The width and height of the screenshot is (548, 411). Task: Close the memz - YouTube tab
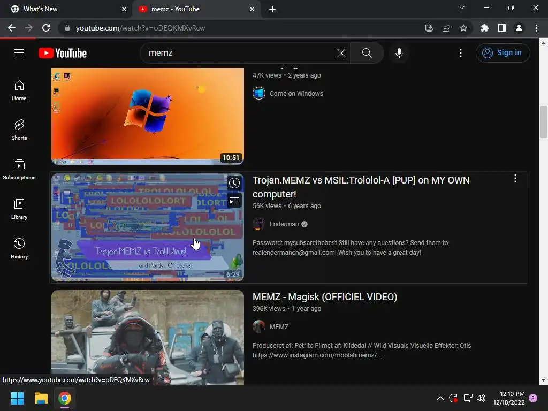252,9
